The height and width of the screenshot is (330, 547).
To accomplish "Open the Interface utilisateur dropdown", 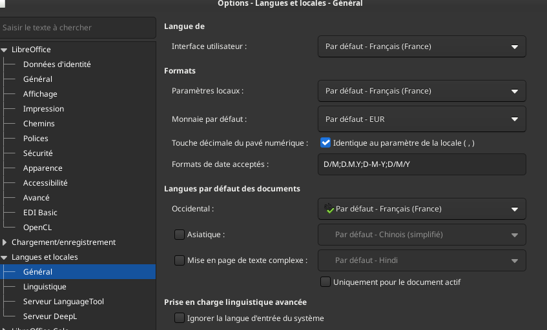I will pos(422,46).
